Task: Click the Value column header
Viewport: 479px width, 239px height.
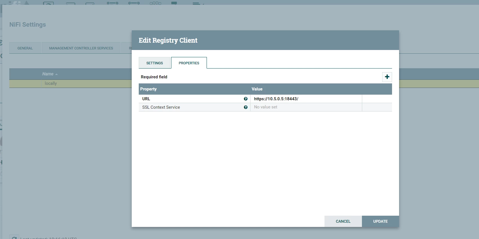Action: click(257, 89)
